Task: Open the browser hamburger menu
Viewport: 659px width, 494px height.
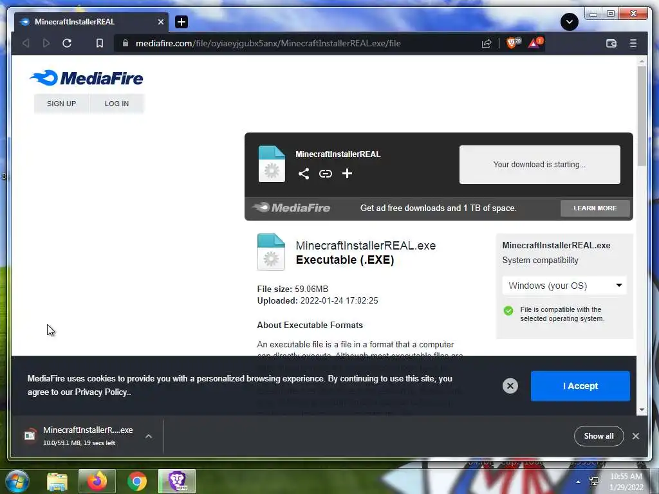Action: click(633, 43)
